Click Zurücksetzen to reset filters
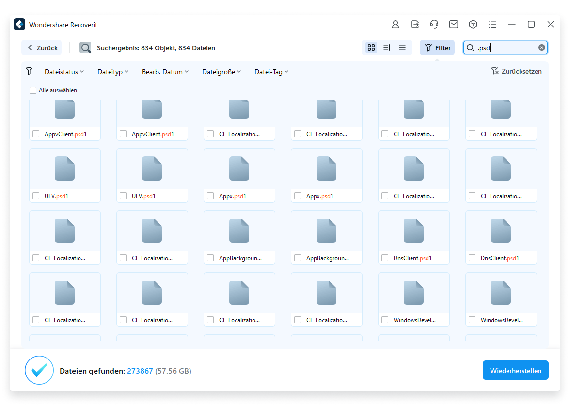Viewport: 570px width, 406px height. pos(516,71)
